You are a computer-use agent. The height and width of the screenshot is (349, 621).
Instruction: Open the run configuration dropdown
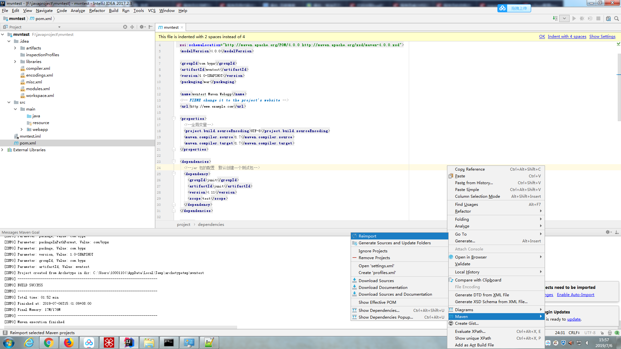pos(564,18)
